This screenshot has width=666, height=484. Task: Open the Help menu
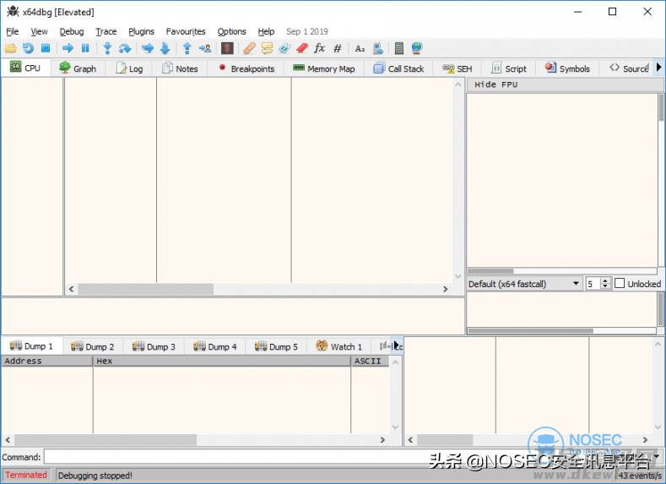click(x=266, y=31)
